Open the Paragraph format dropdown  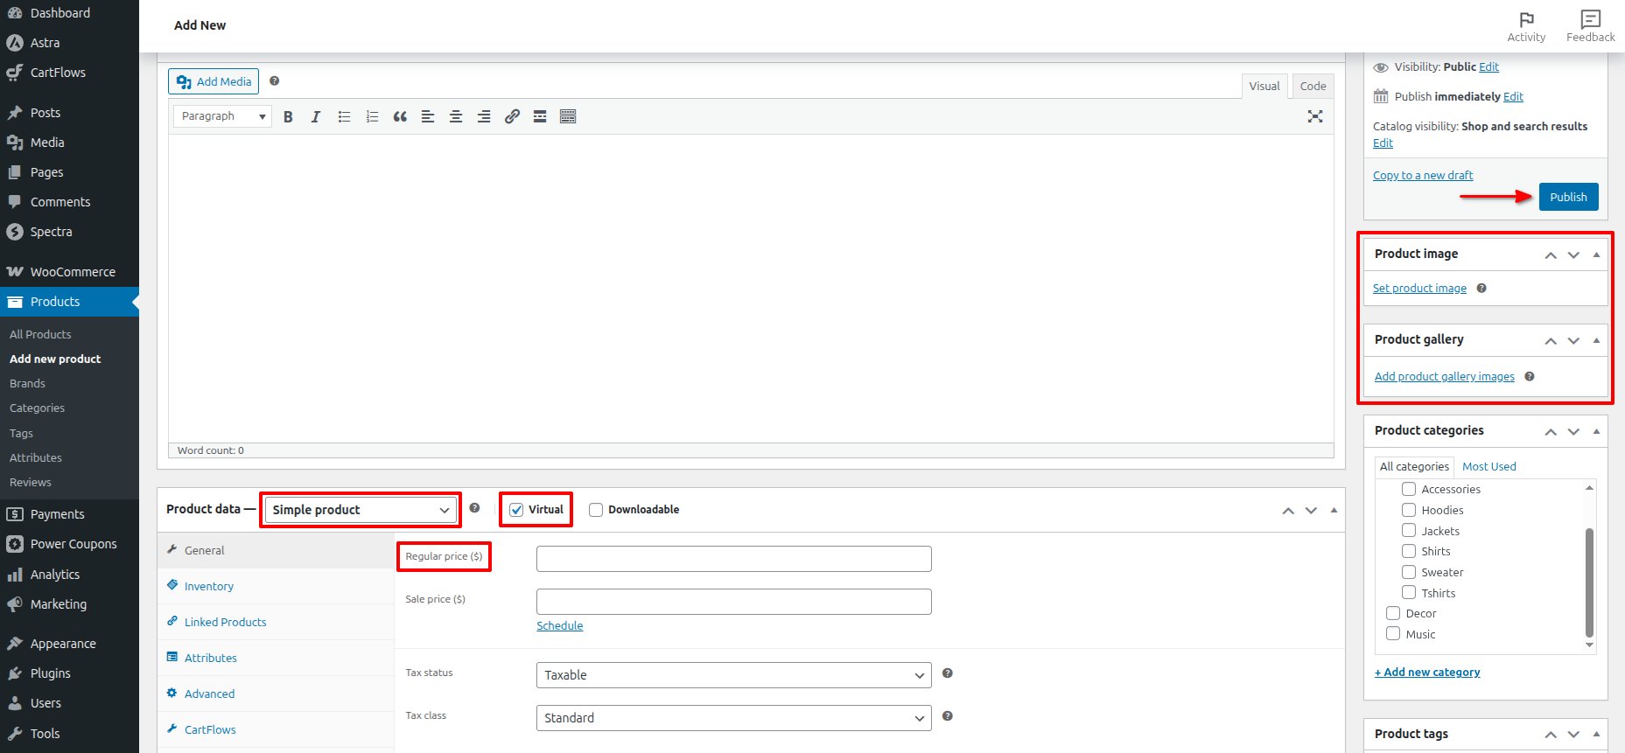click(222, 116)
